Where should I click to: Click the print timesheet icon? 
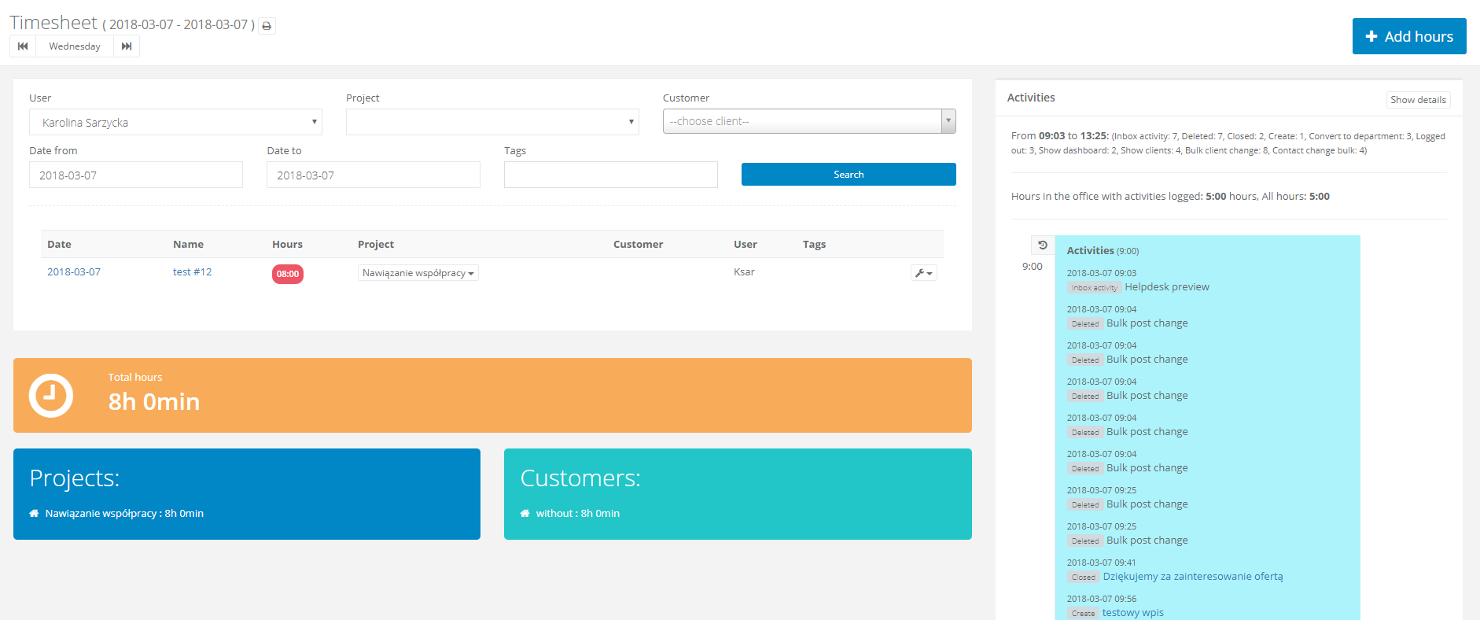point(267,26)
